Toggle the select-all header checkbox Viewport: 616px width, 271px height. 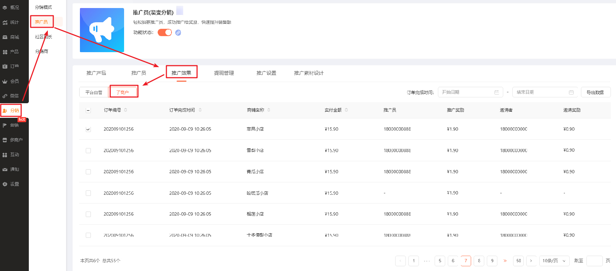[x=88, y=110]
